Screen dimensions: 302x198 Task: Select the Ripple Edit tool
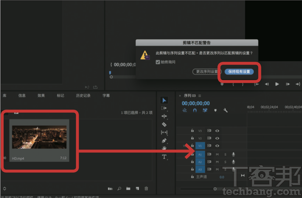[164, 116]
